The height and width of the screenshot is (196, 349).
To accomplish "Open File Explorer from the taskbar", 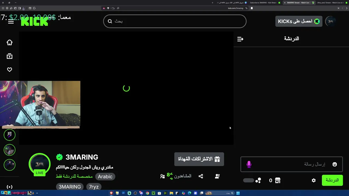I will coord(171,193).
